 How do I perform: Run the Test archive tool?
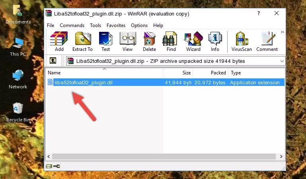105,41
